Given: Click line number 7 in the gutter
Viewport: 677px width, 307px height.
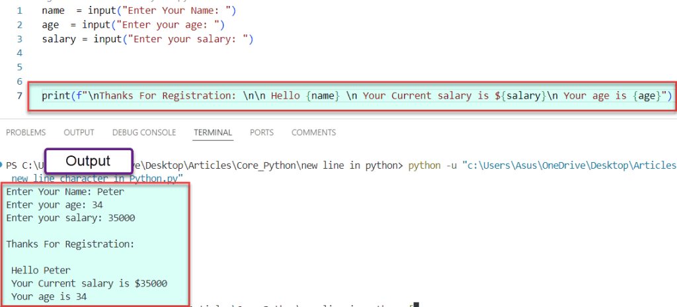Looking at the screenshot, I should pos(19,96).
